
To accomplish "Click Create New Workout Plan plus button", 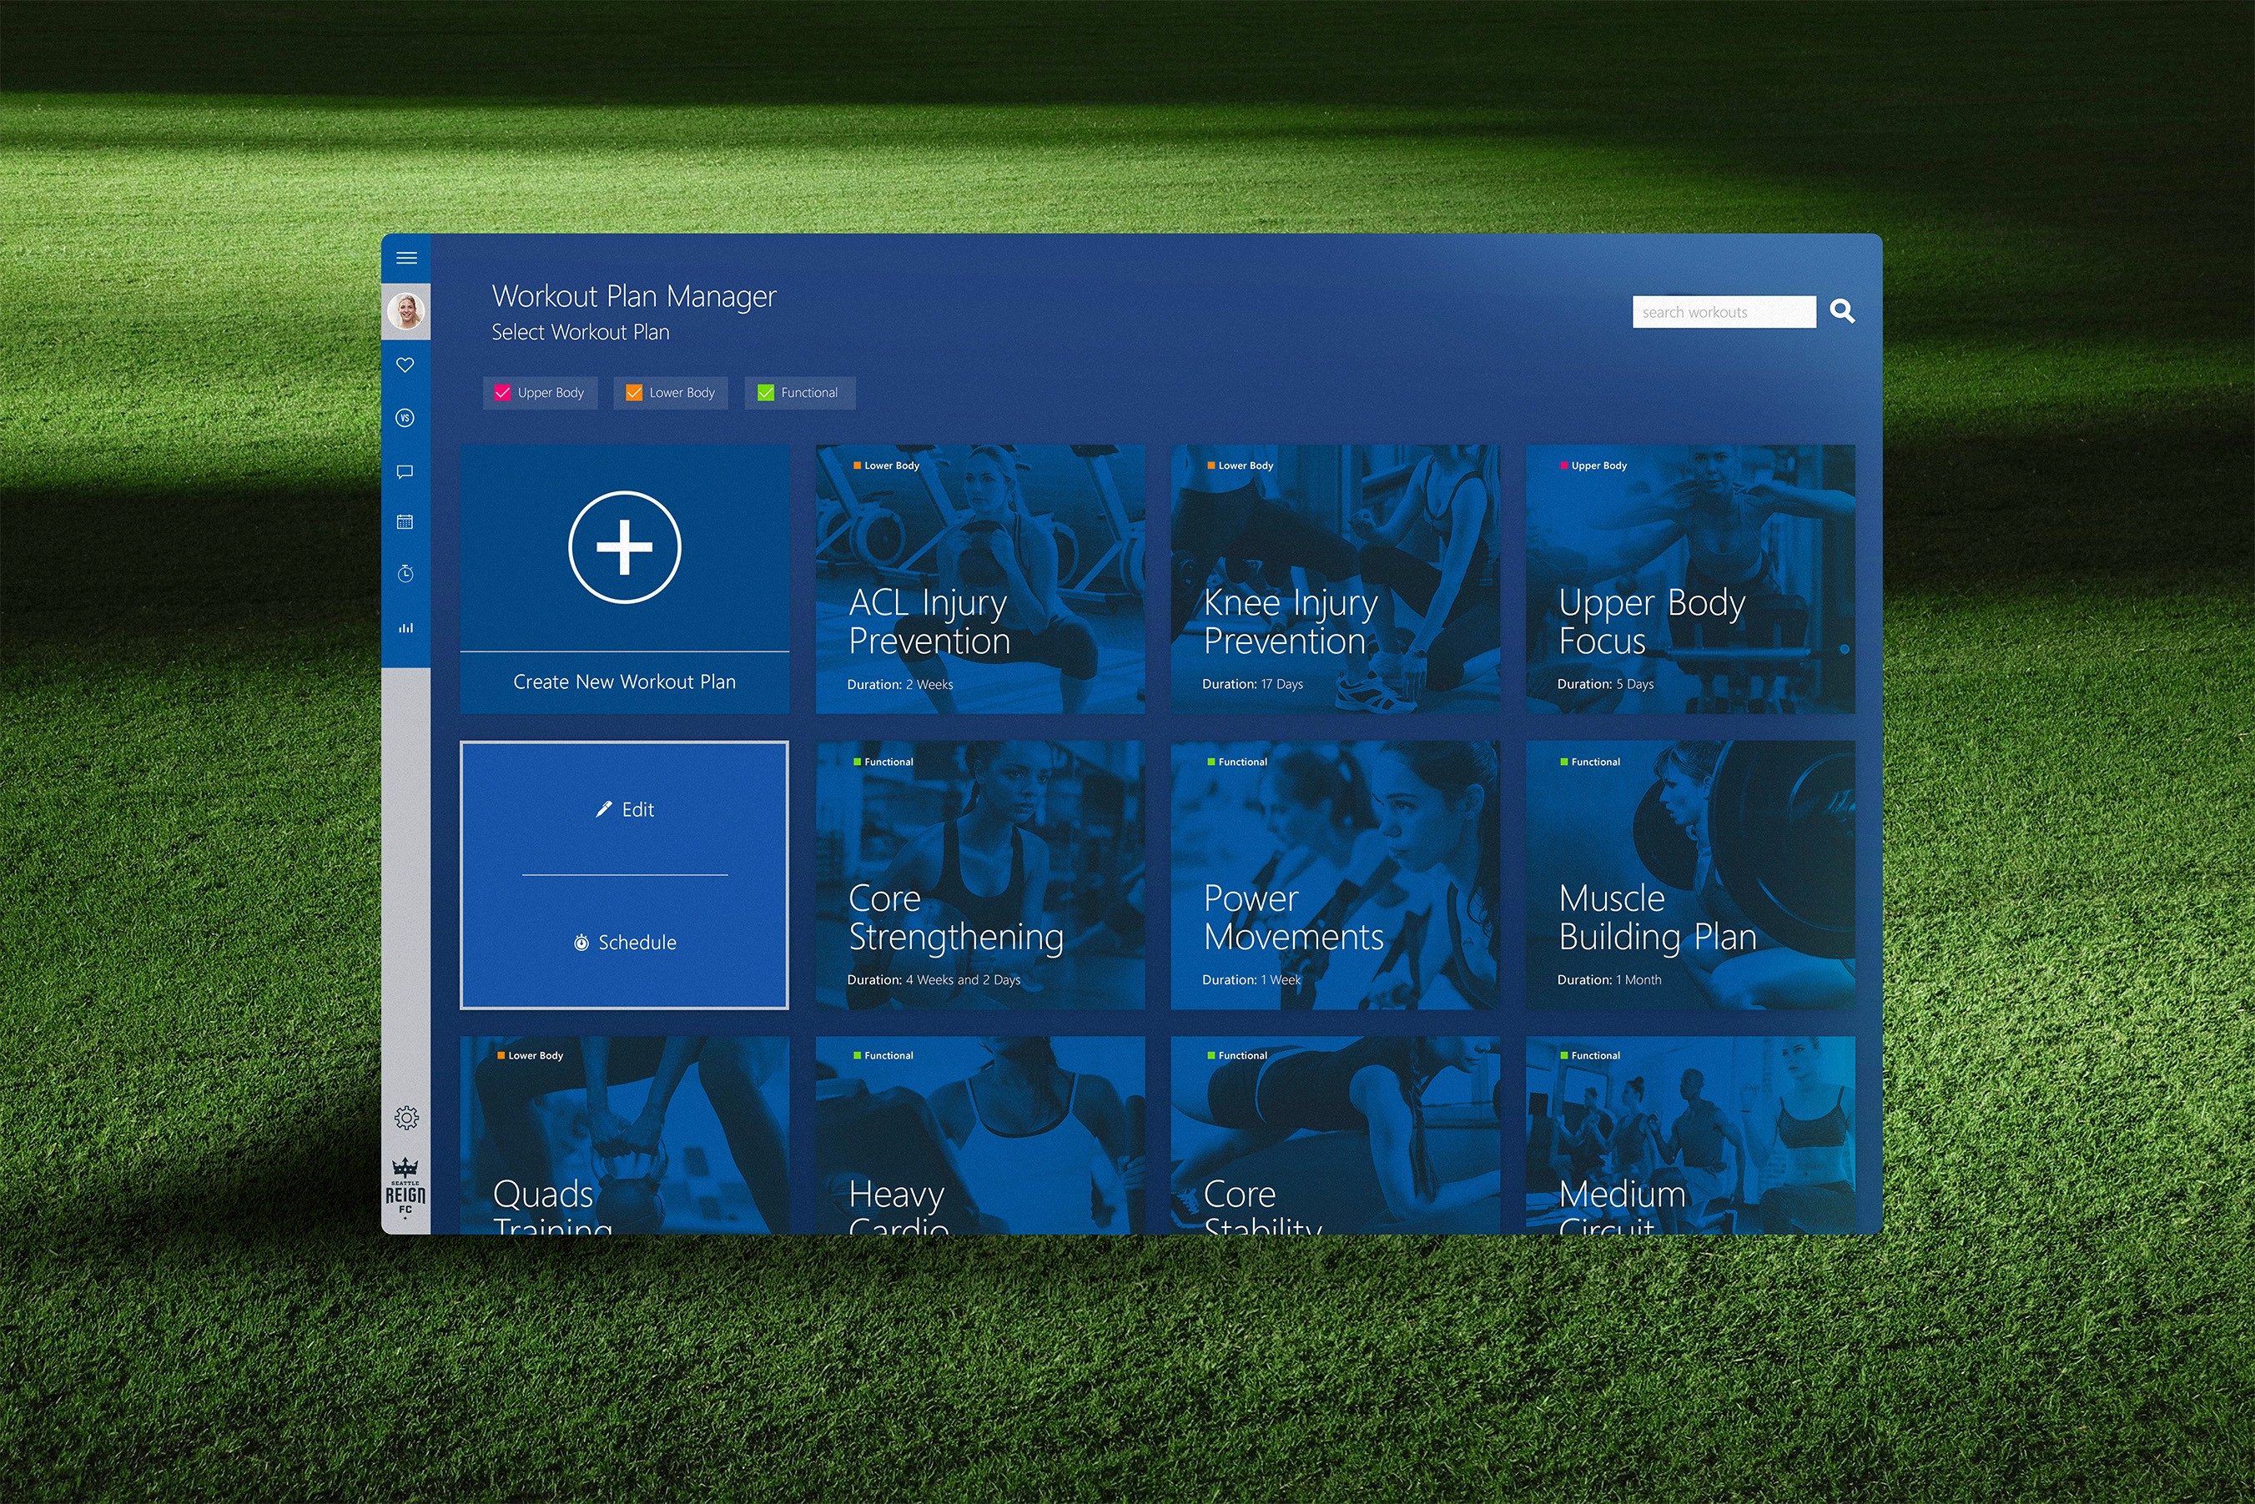I will coord(624,548).
